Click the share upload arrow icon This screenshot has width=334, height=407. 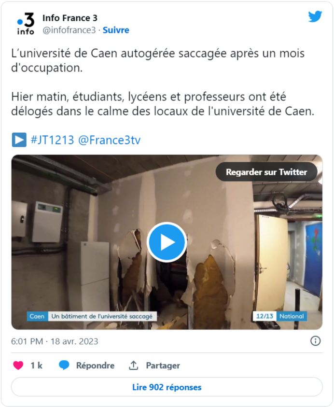(x=133, y=365)
